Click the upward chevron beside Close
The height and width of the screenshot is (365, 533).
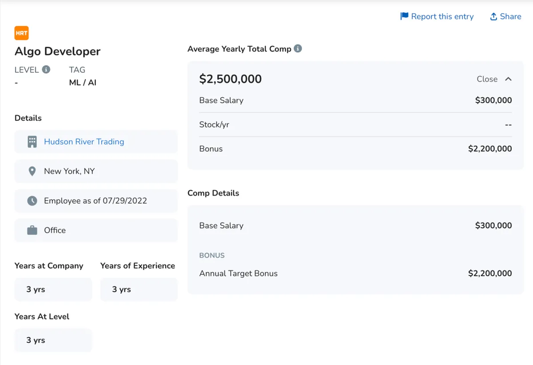pos(509,79)
